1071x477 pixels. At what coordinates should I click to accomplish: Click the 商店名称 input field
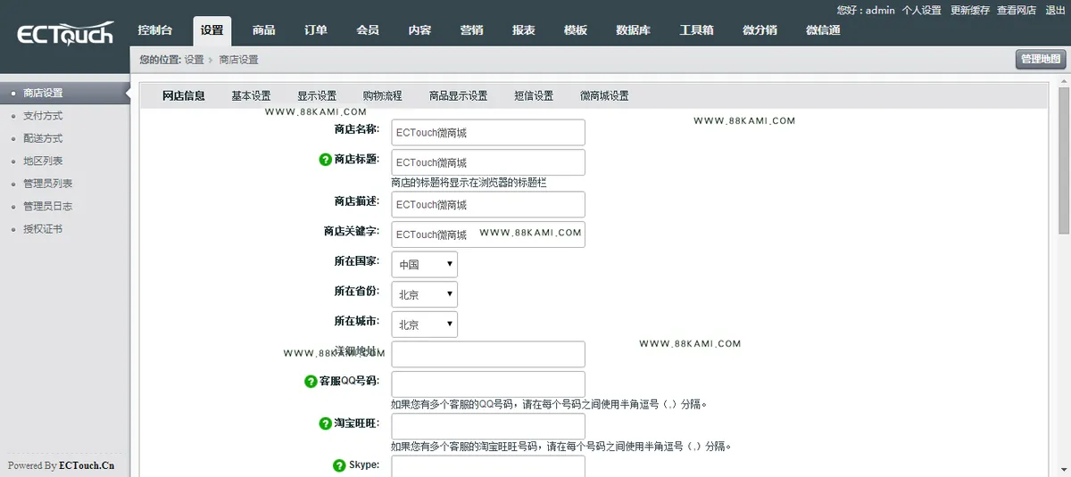(x=488, y=133)
